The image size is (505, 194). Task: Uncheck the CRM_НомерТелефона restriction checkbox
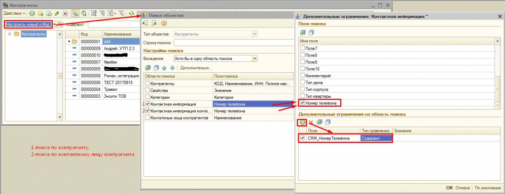click(302, 138)
